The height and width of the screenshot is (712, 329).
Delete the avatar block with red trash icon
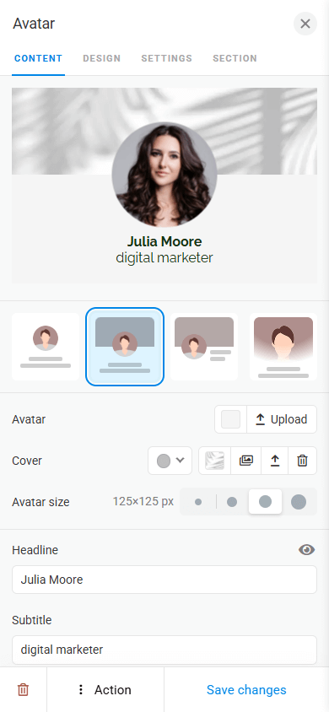coord(23,690)
